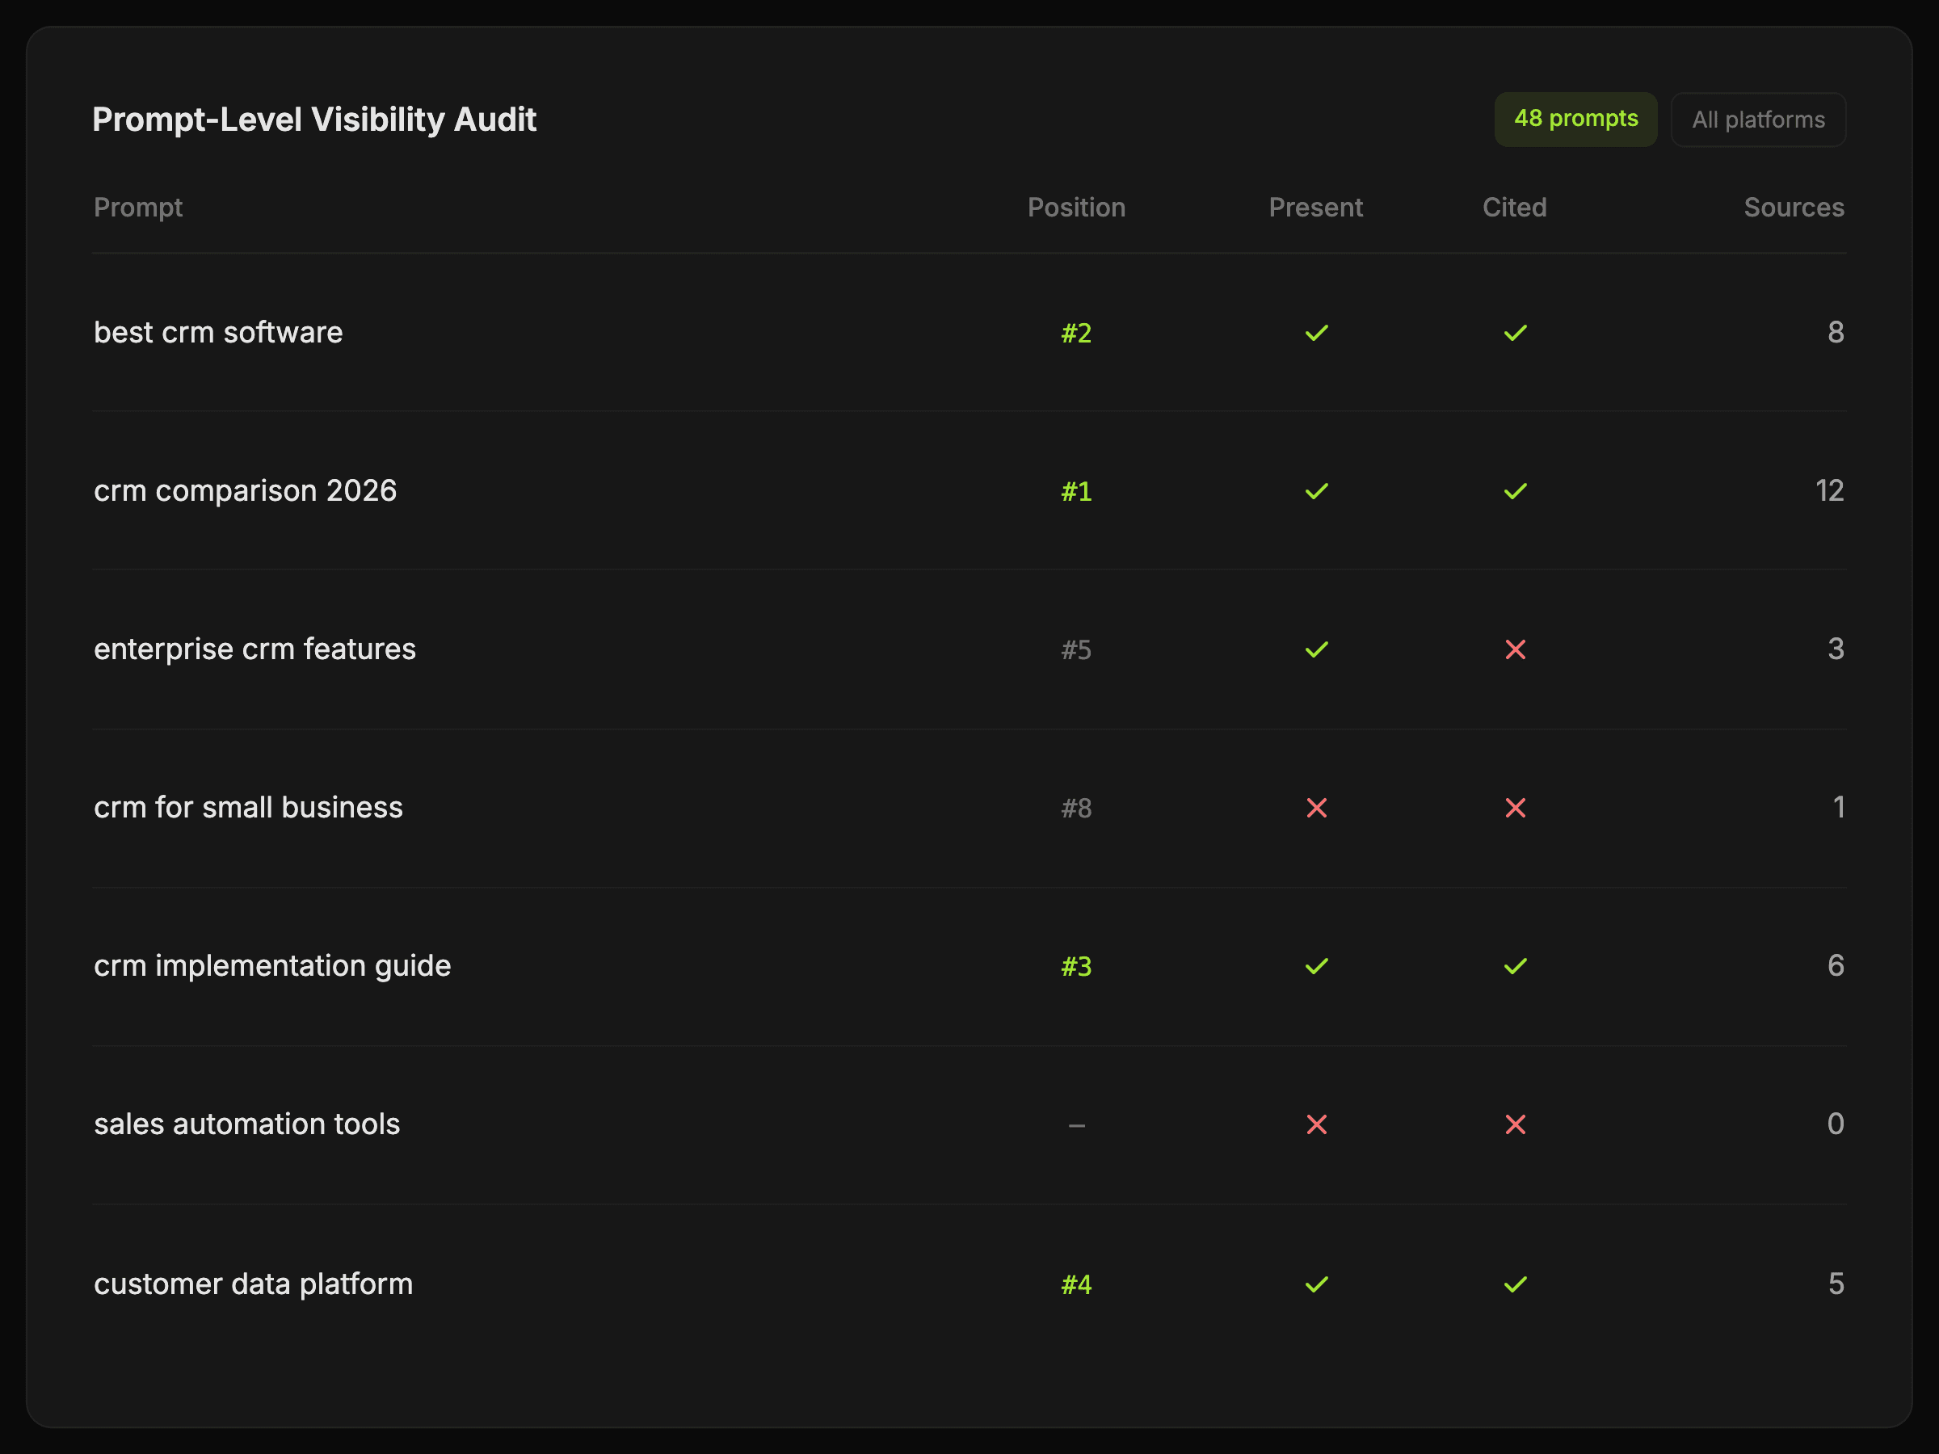Image resolution: width=1939 pixels, height=1454 pixels.
Task: Click #1 position for crm comparison 2026
Action: pyautogui.click(x=1075, y=492)
